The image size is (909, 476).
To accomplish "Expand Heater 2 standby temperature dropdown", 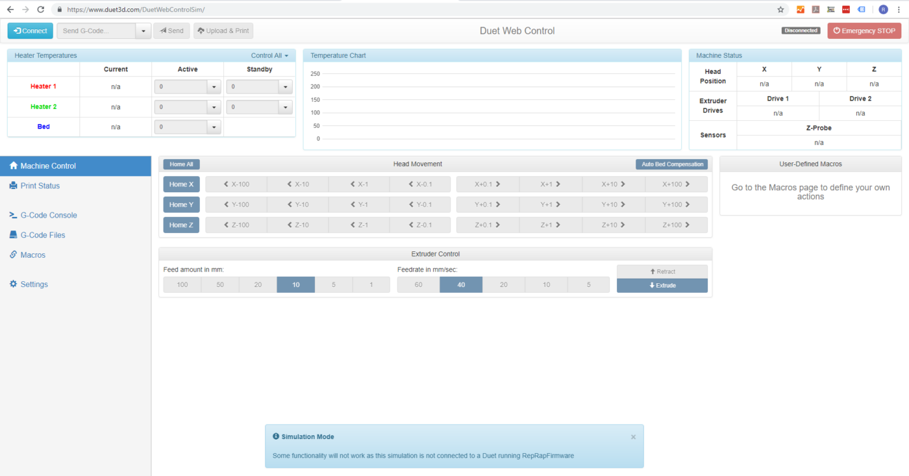I will [x=285, y=107].
